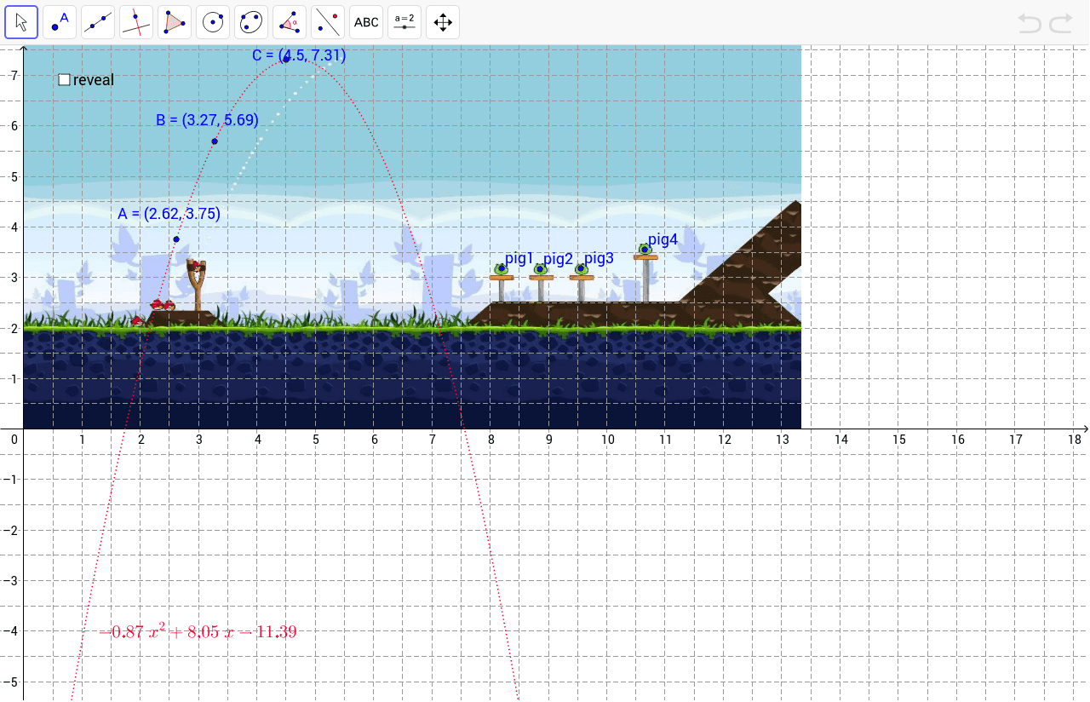
Task: Select the Line through Two Points tool
Action: 98,22
